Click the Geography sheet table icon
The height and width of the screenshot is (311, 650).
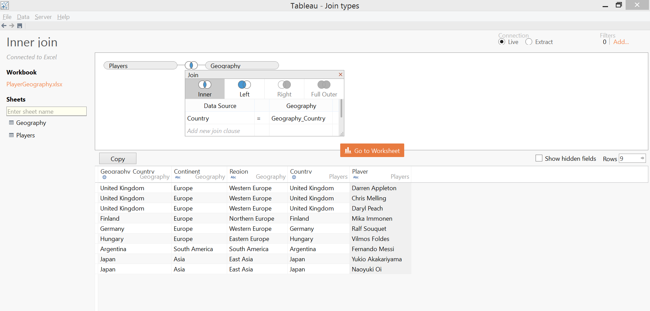[12, 123]
